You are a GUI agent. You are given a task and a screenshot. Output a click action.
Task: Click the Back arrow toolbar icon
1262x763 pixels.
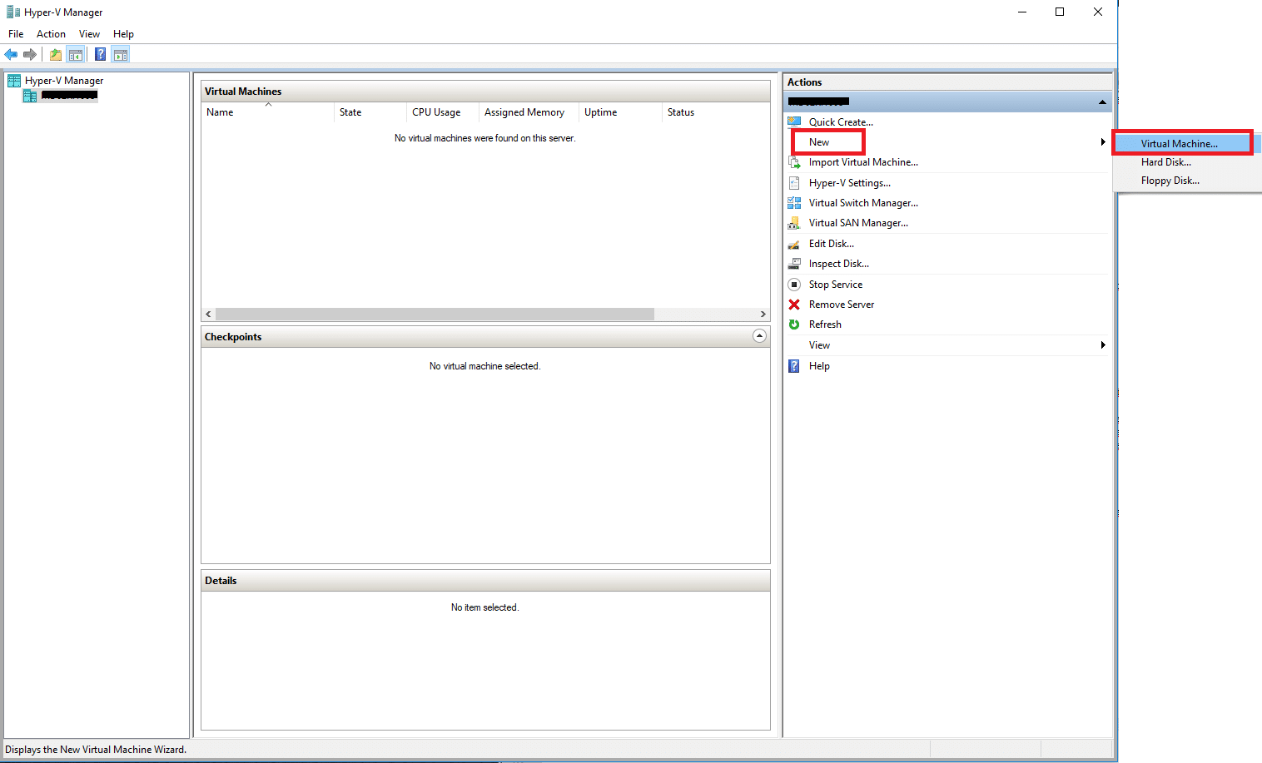click(x=11, y=55)
